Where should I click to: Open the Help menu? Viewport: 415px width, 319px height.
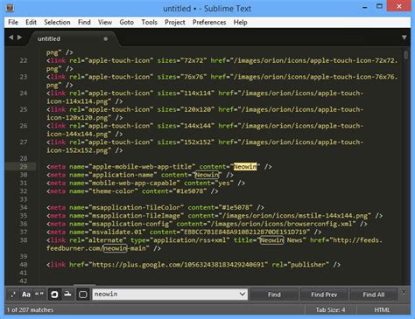coord(241,23)
